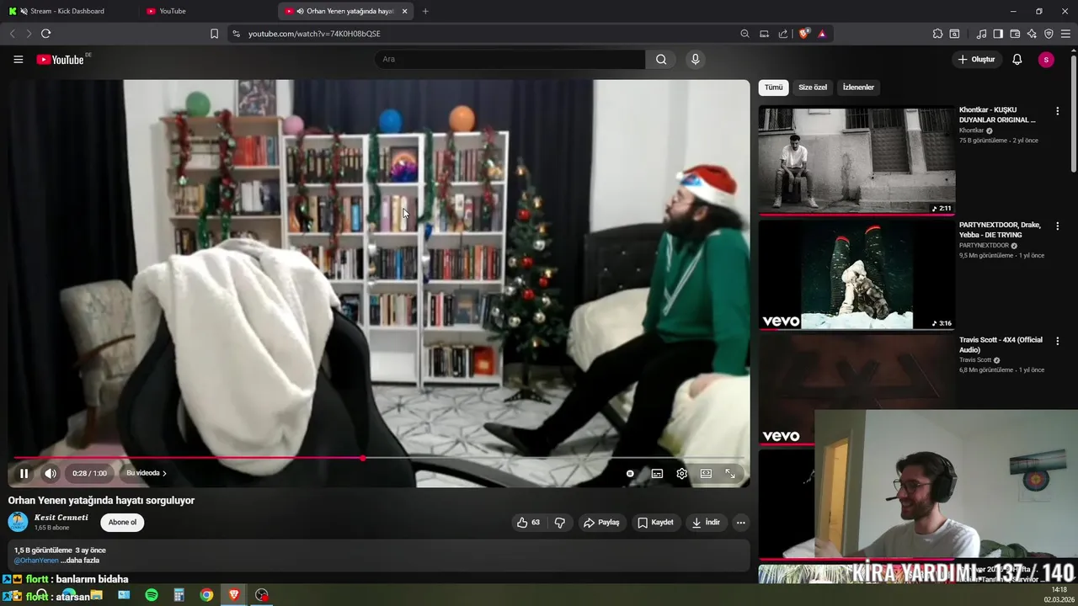Open the 'Travis Scott - 4X4' title link

[x=1001, y=344]
